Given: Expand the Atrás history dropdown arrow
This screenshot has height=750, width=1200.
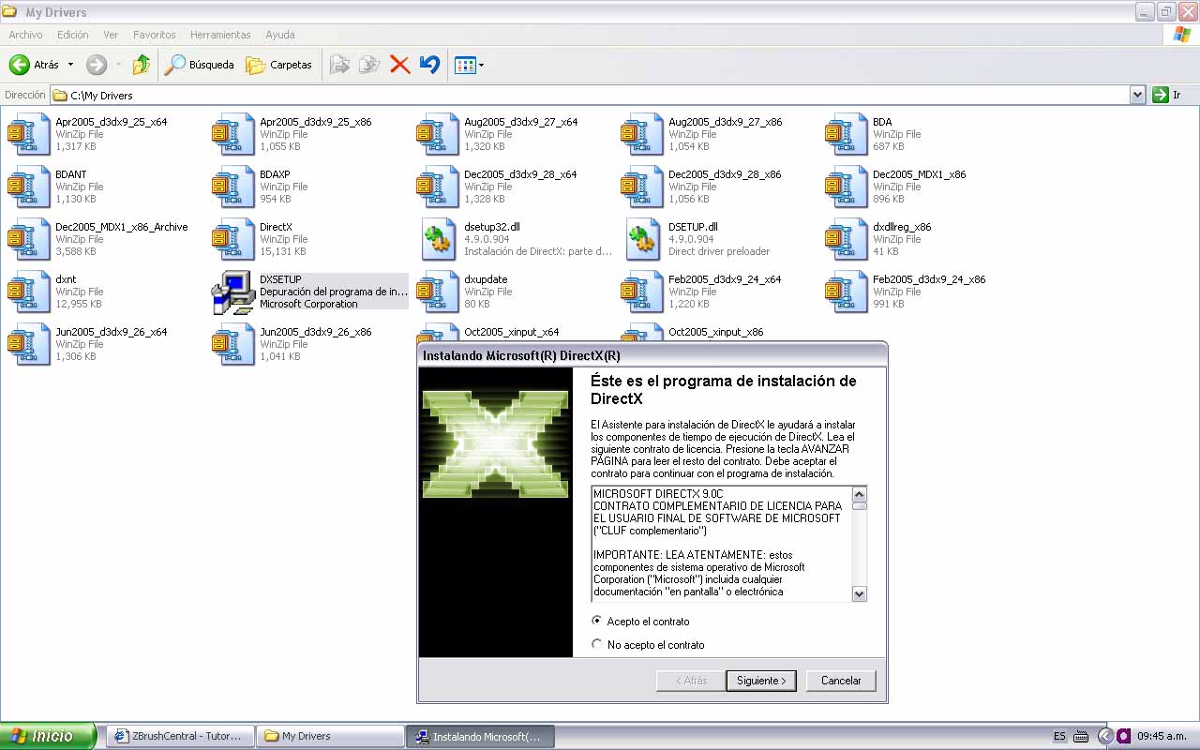Looking at the screenshot, I should coord(70,65).
